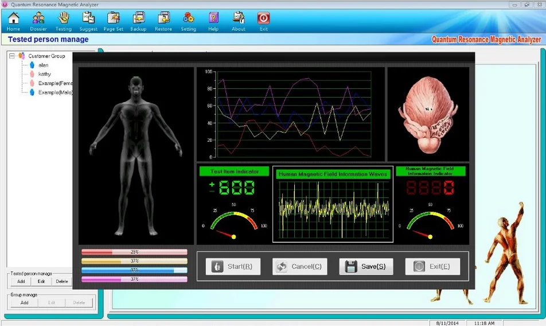Click the pink person icon beside kathy
546x326 pixels.
[32, 74]
